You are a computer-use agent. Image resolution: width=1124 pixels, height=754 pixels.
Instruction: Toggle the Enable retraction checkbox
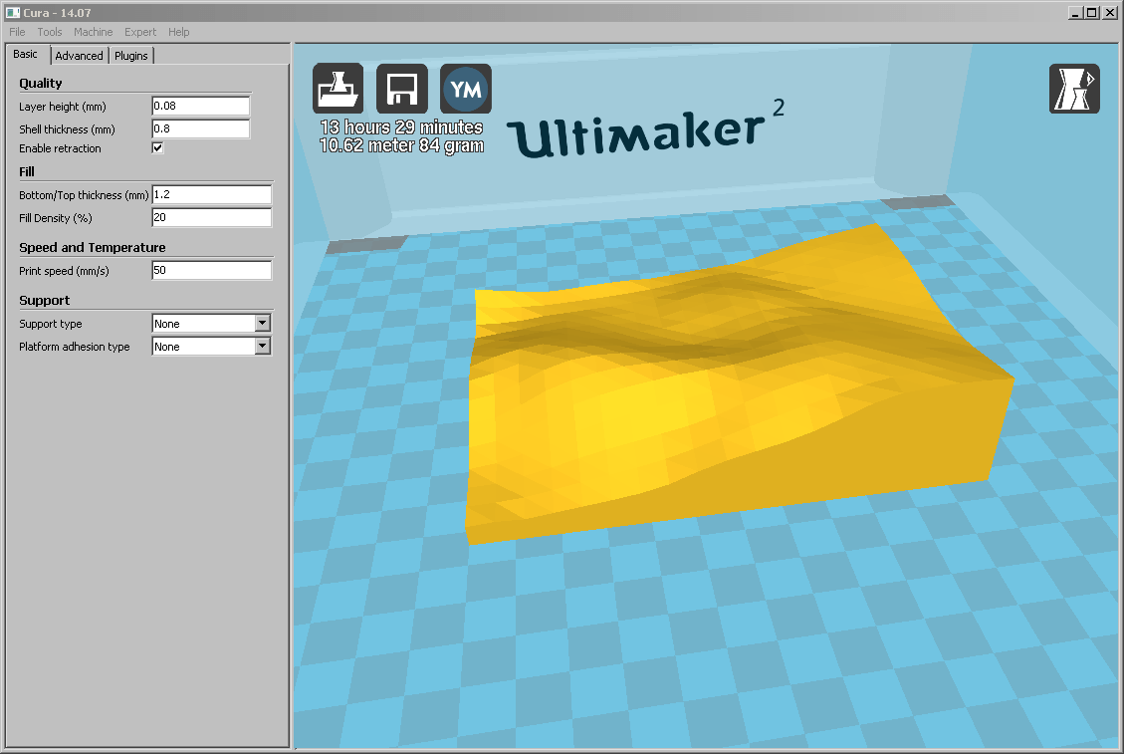[x=157, y=147]
